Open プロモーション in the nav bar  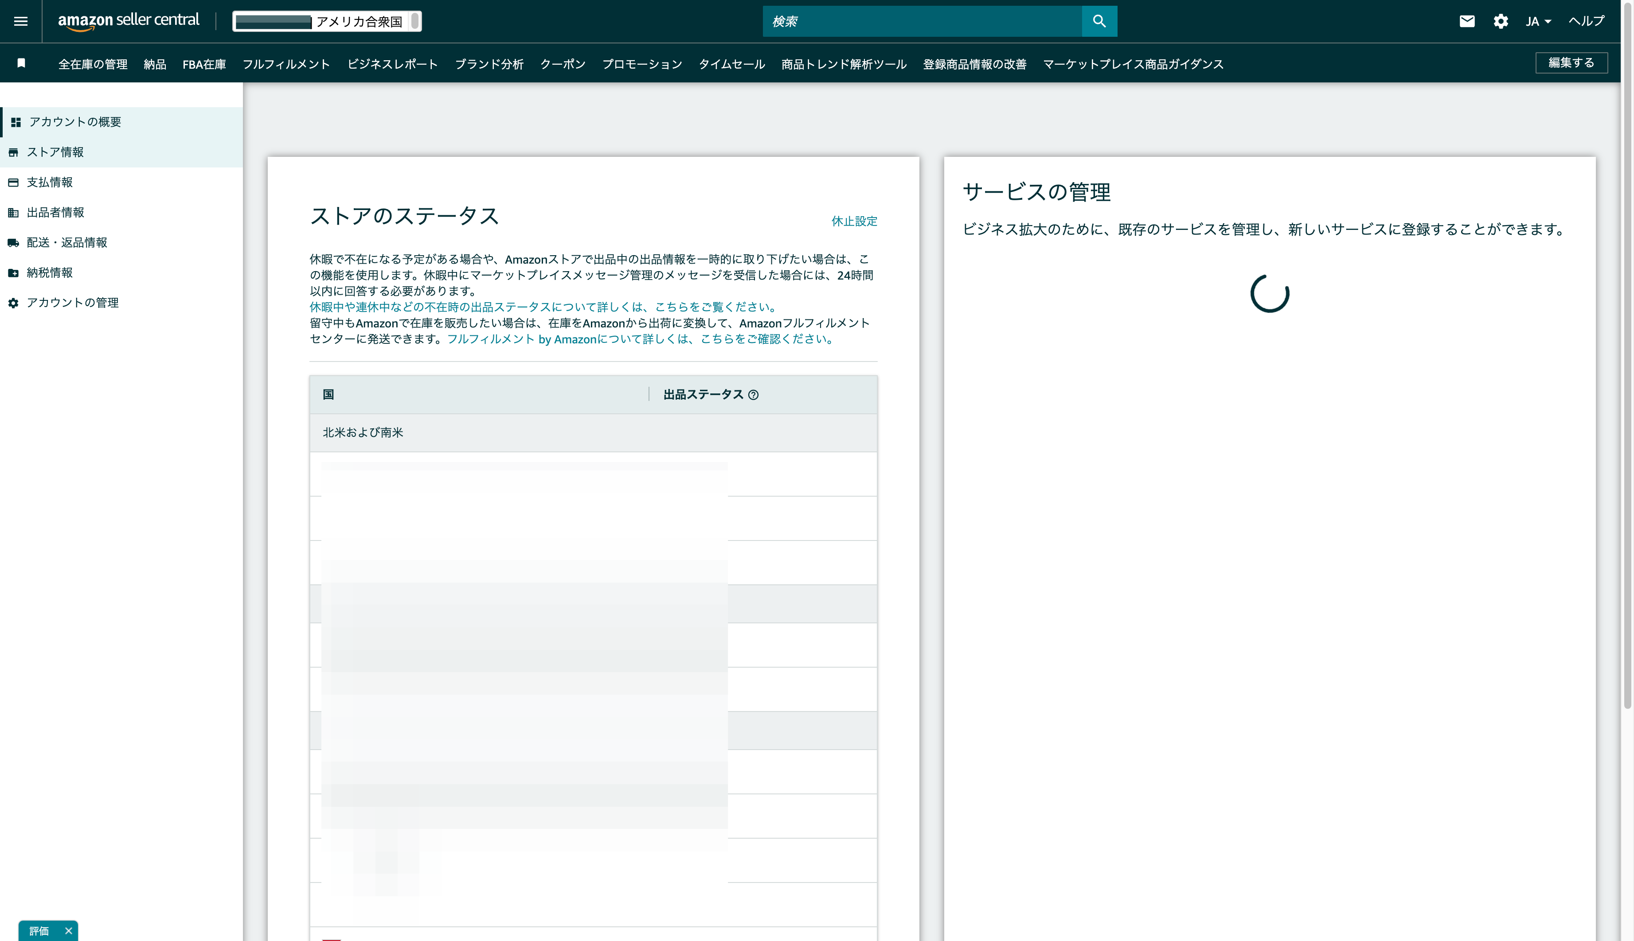(642, 64)
